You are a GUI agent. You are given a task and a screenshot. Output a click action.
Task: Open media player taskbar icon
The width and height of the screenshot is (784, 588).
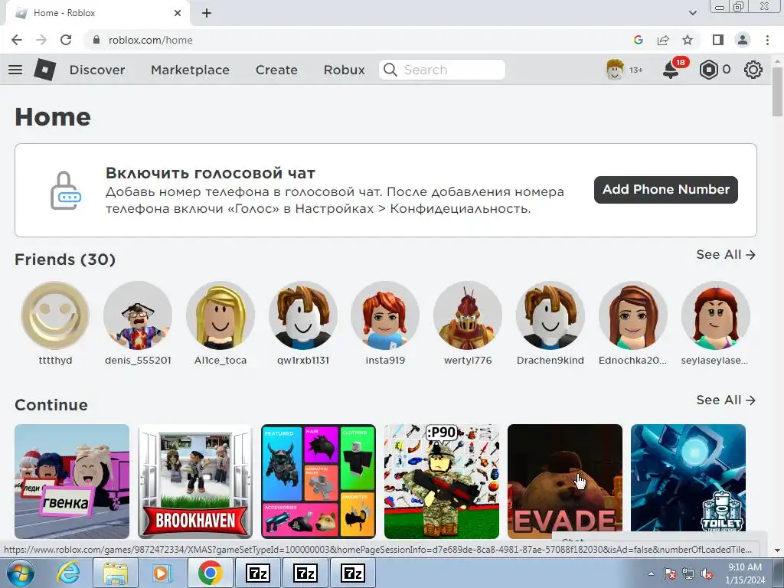coord(162,573)
